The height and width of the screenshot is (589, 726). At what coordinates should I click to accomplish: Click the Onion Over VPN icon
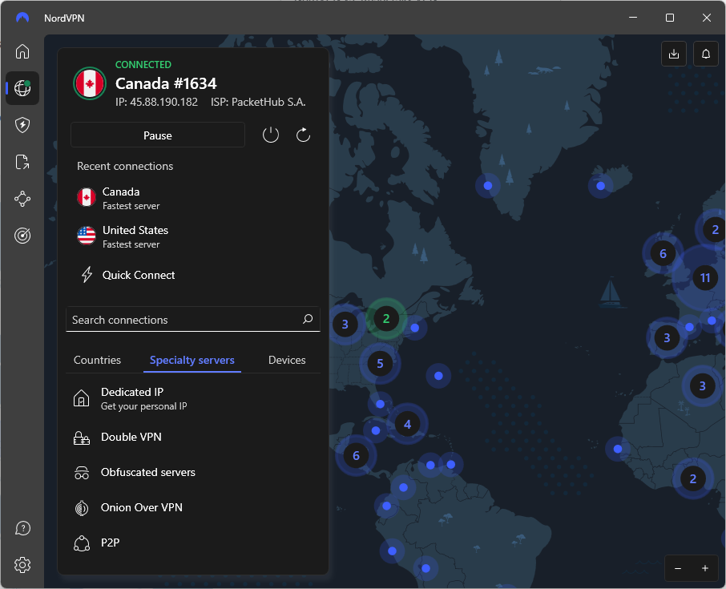point(82,507)
